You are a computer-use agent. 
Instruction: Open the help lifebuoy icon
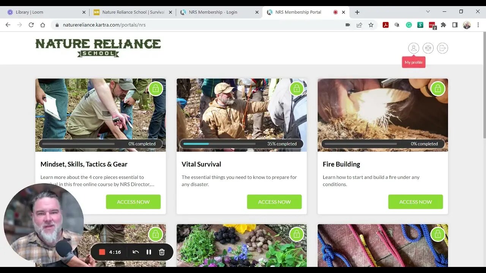pos(428,48)
